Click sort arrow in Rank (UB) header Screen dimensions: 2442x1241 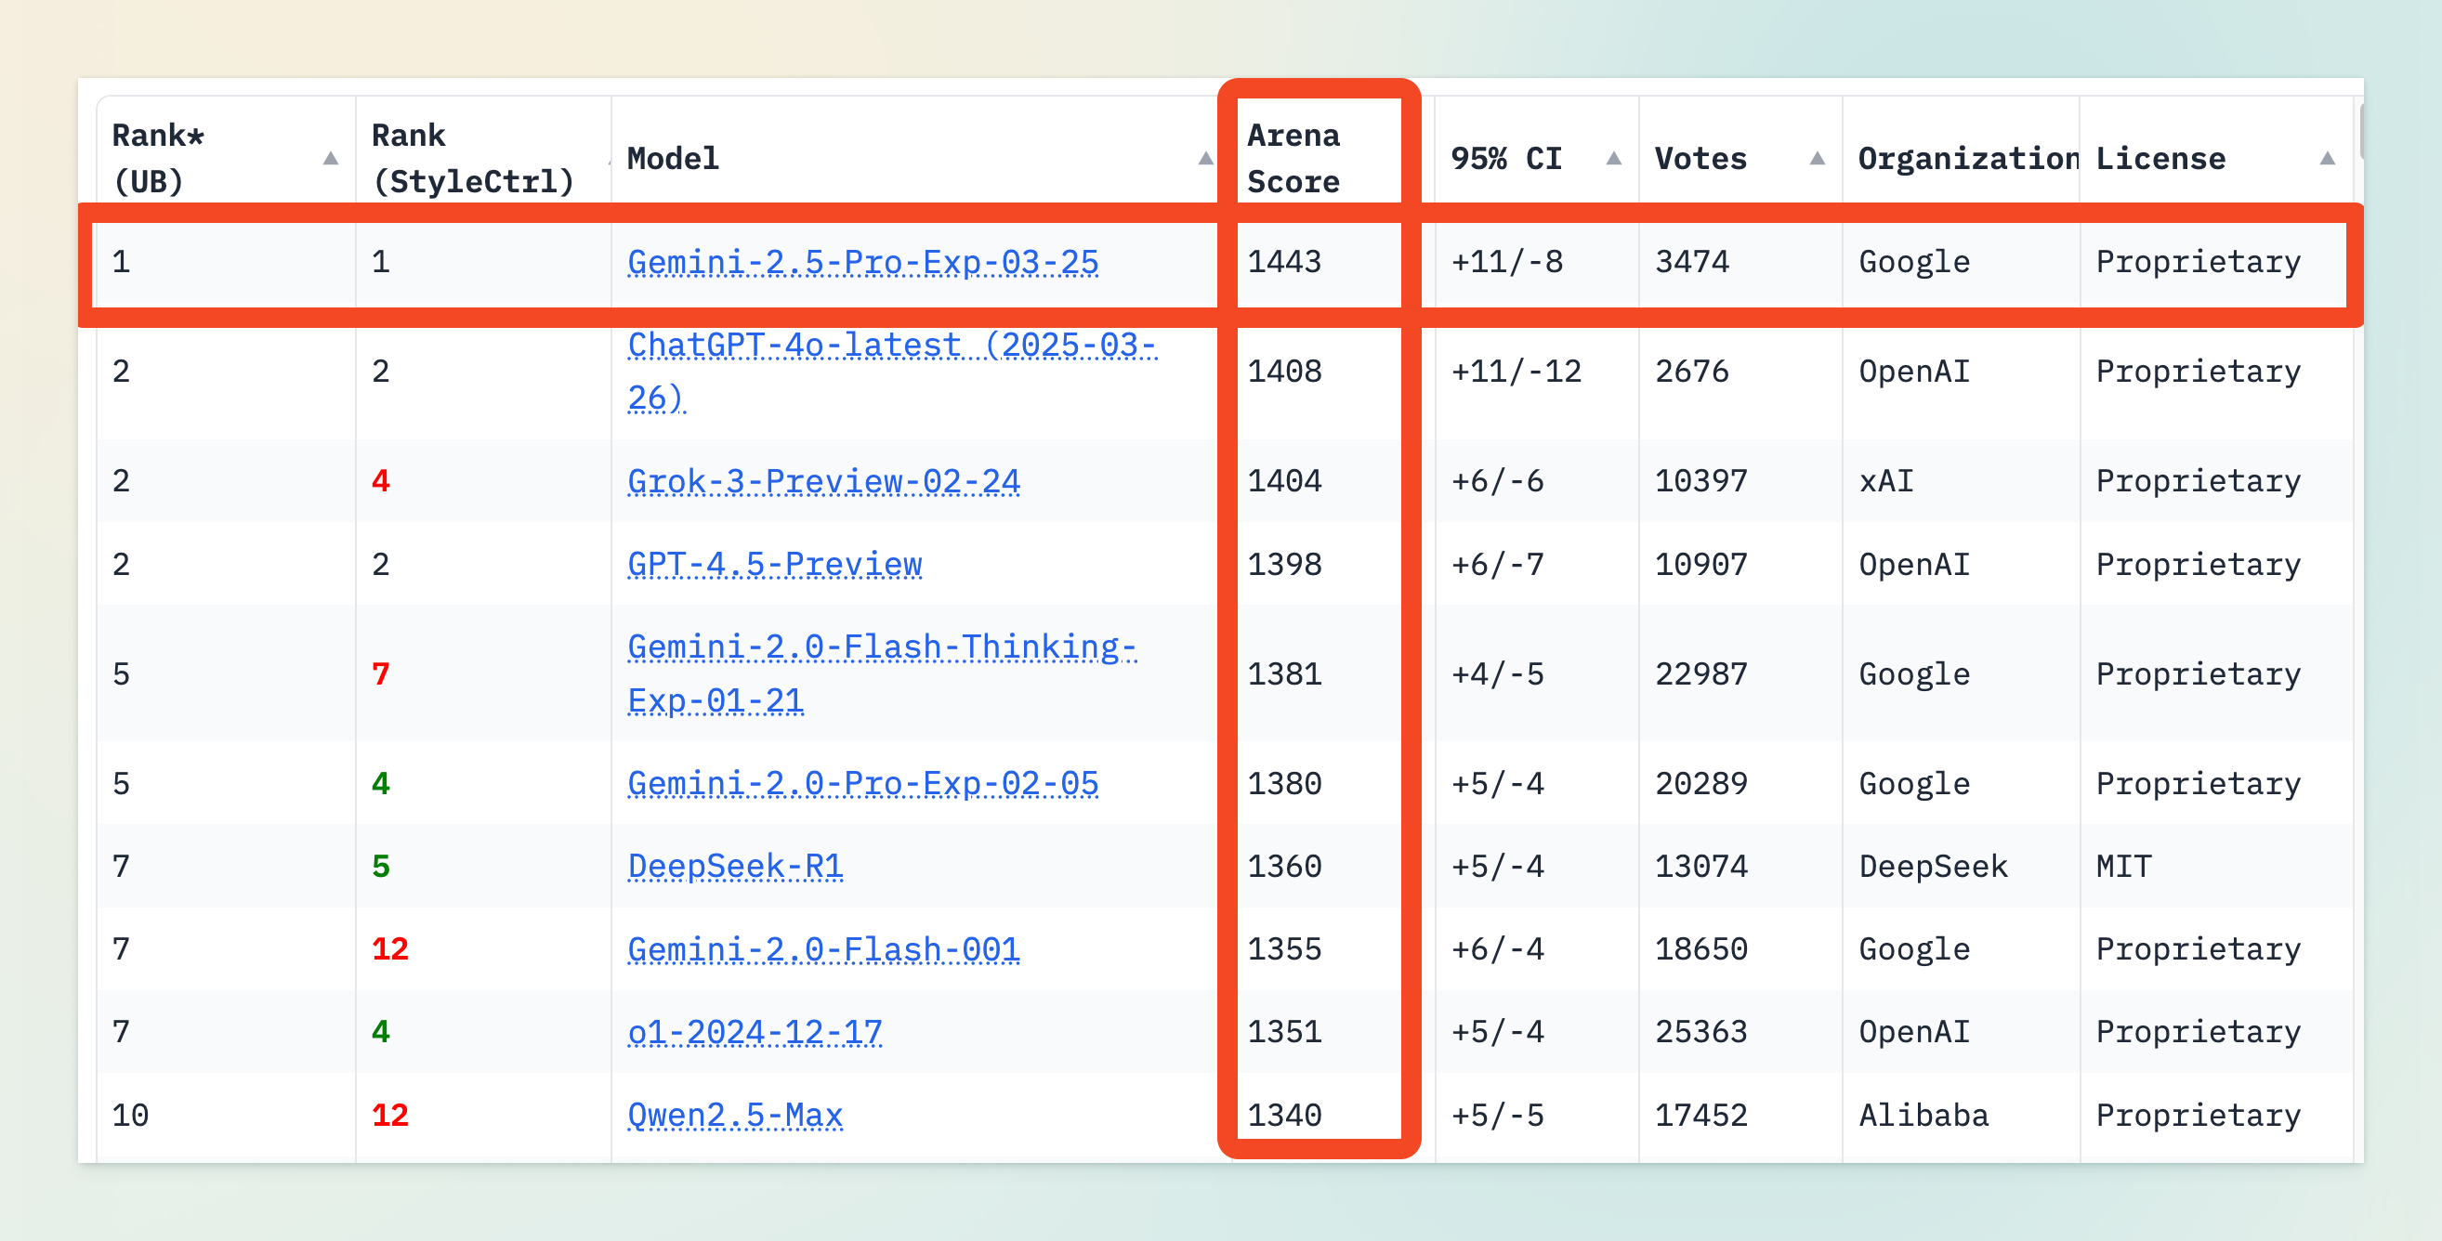pos(330,158)
